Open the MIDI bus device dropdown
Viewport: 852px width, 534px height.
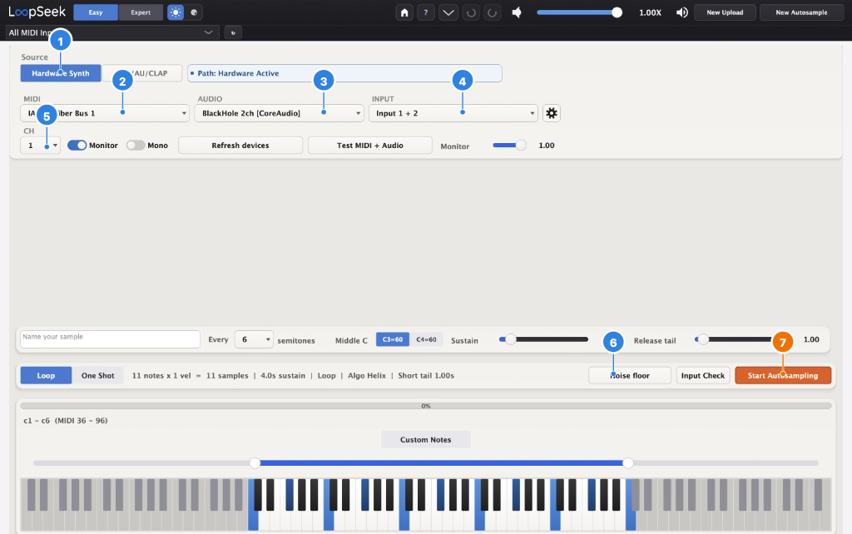(105, 113)
